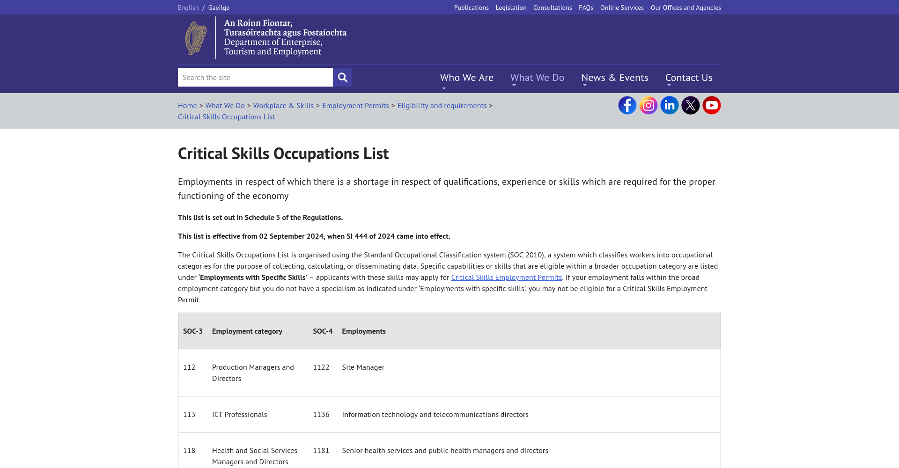Open the X (Twitter) social icon
The height and width of the screenshot is (468, 899).
pos(690,105)
